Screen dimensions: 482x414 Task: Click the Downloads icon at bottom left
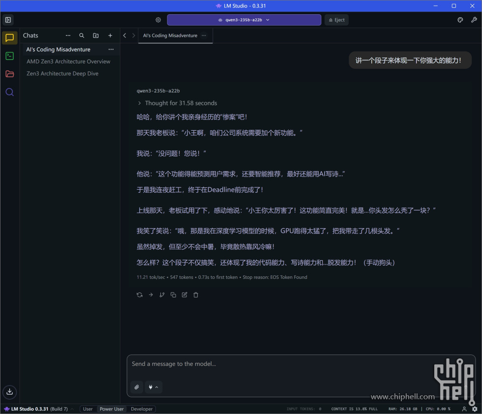click(9, 392)
